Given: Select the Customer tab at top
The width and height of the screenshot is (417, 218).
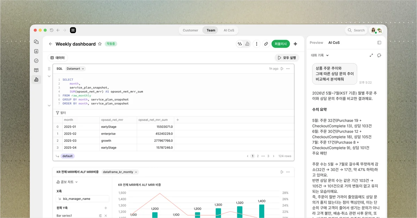Looking at the screenshot, I should [190, 30].
